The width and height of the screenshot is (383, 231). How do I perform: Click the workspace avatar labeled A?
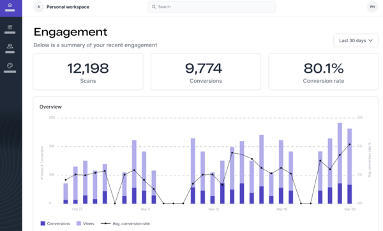(x=38, y=7)
